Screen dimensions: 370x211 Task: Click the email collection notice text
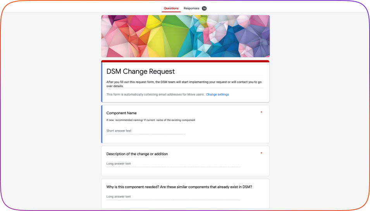(155, 94)
